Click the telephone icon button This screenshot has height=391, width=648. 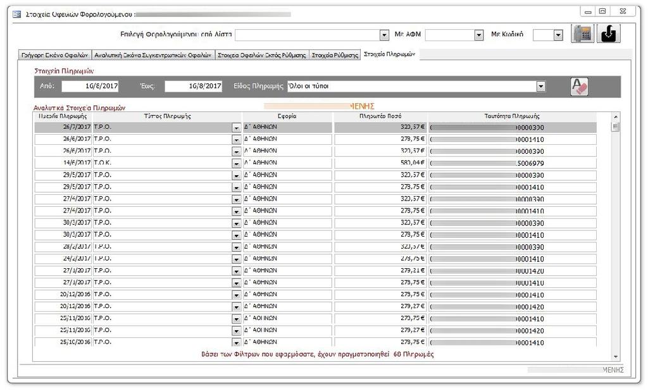pos(582,34)
